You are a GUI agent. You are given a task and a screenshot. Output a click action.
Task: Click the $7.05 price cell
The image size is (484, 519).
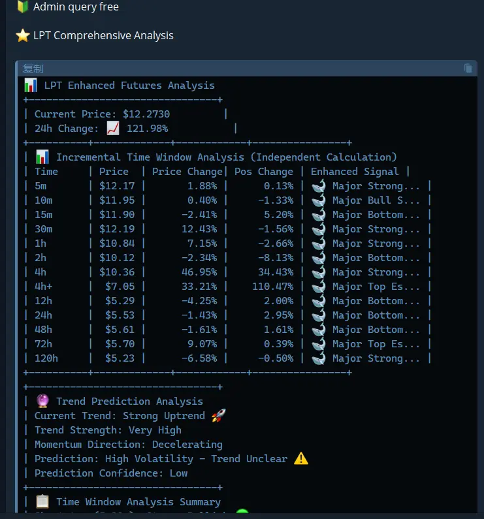[x=120, y=287]
